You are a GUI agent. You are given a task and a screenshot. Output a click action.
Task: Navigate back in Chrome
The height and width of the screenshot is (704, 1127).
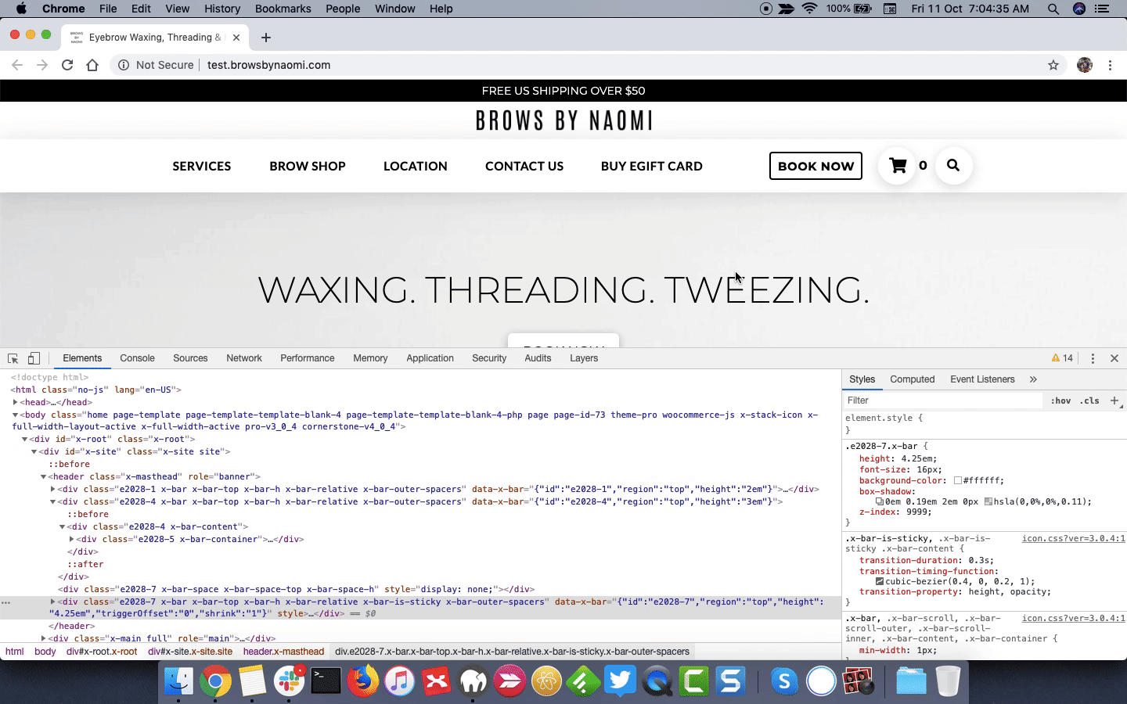click(x=17, y=65)
